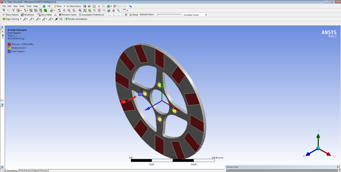The image size is (341, 172).
Task: Toggle Thicken Annotations
Action: click(x=76, y=19)
